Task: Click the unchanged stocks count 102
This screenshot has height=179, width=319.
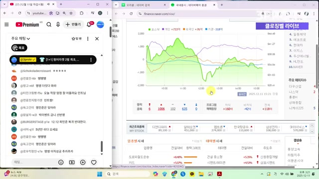Action: (x=173, y=109)
